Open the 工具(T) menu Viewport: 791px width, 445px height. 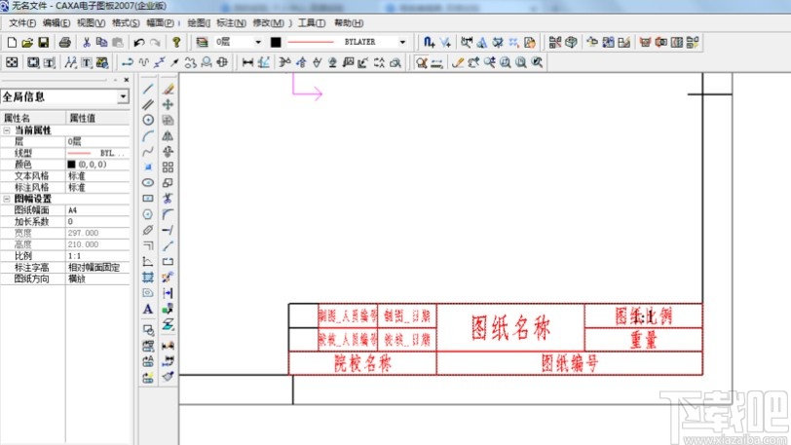pos(312,23)
